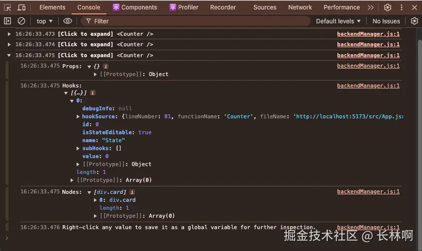Viewport: 422px width, 251px height.
Task: Open DevTools settings gear in tab bar
Action: pyautogui.click(x=388, y=7)
